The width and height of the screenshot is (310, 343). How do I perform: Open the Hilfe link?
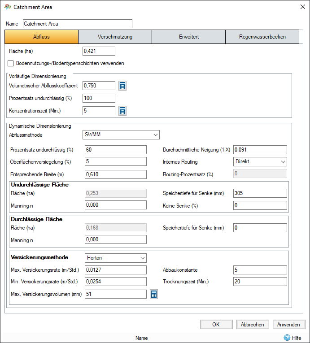tap(297, 338)
